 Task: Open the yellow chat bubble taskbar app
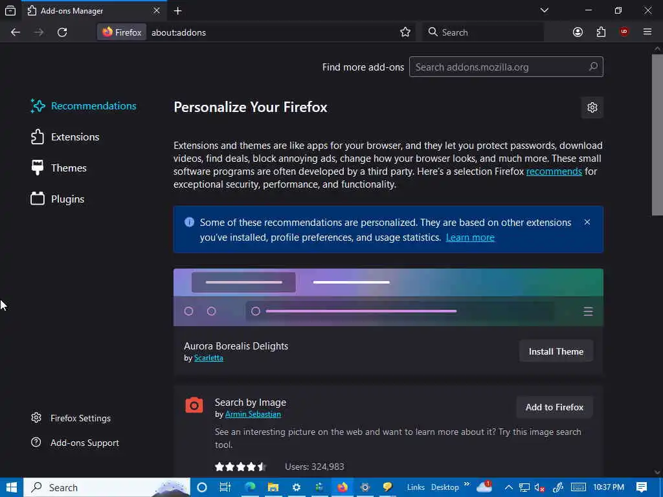[387, 487]
